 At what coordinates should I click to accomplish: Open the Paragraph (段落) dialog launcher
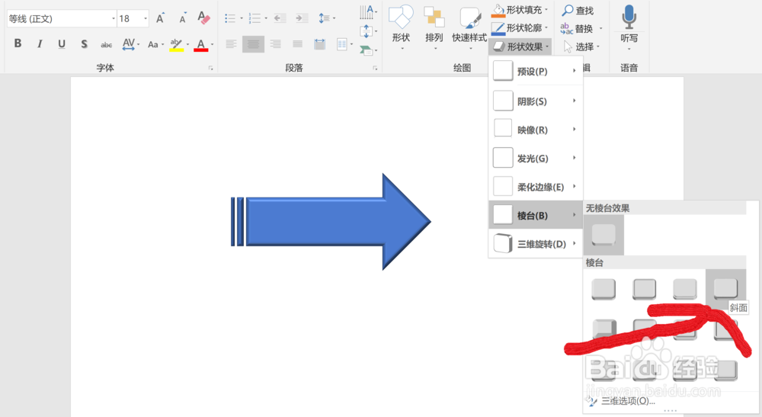point(375,68)
